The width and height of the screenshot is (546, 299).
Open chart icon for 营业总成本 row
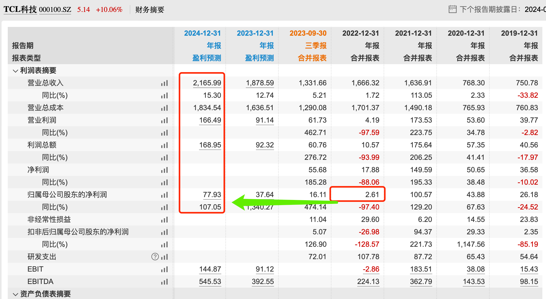click(x=164, y=108)
